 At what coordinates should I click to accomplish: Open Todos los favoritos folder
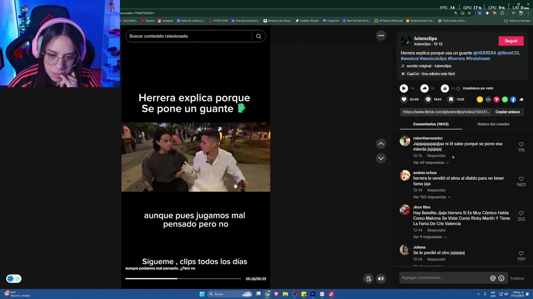[517, 21]
